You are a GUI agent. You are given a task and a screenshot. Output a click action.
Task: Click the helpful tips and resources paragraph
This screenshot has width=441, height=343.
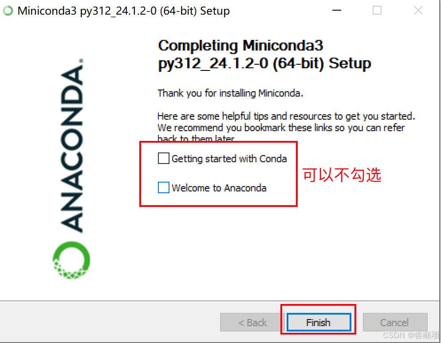click(286, 127)
